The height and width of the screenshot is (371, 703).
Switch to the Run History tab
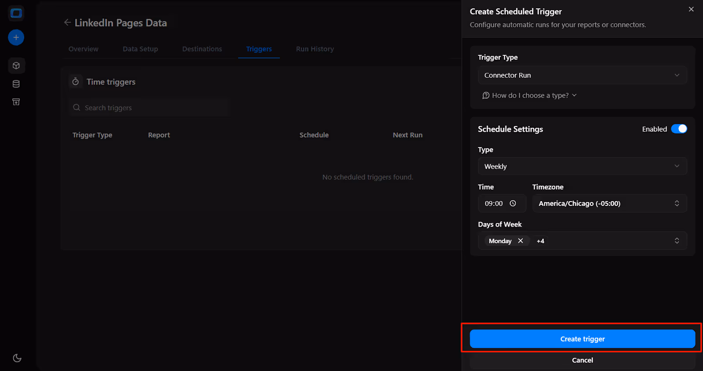point(315,49)
